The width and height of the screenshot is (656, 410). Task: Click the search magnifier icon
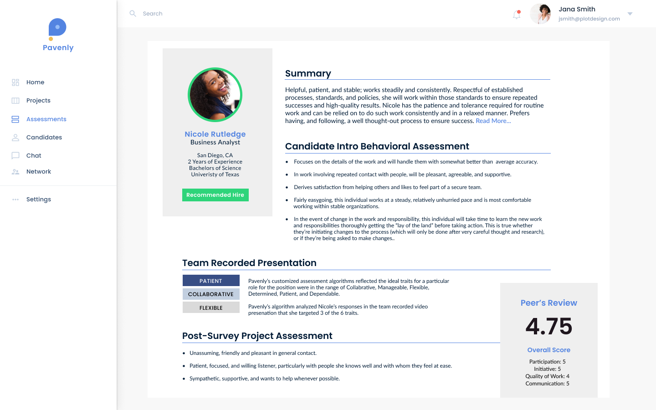(x=133, y=13)
